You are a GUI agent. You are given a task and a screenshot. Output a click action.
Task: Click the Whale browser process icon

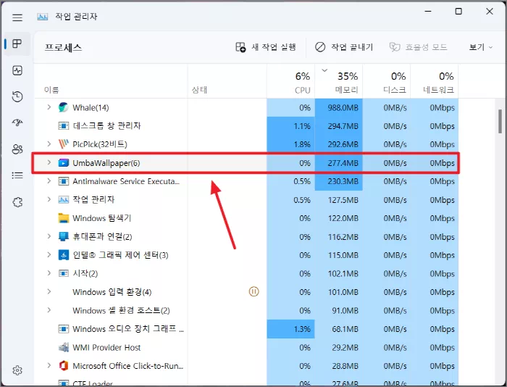[64, 107]
